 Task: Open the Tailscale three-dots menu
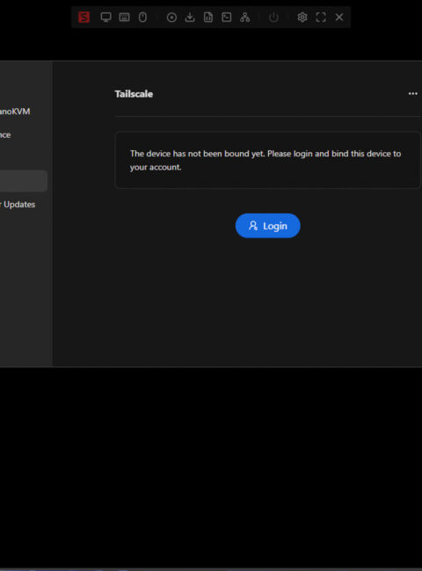point(413,94)
